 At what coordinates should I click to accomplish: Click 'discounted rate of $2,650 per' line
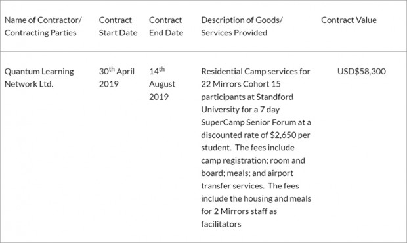[255, 135]
